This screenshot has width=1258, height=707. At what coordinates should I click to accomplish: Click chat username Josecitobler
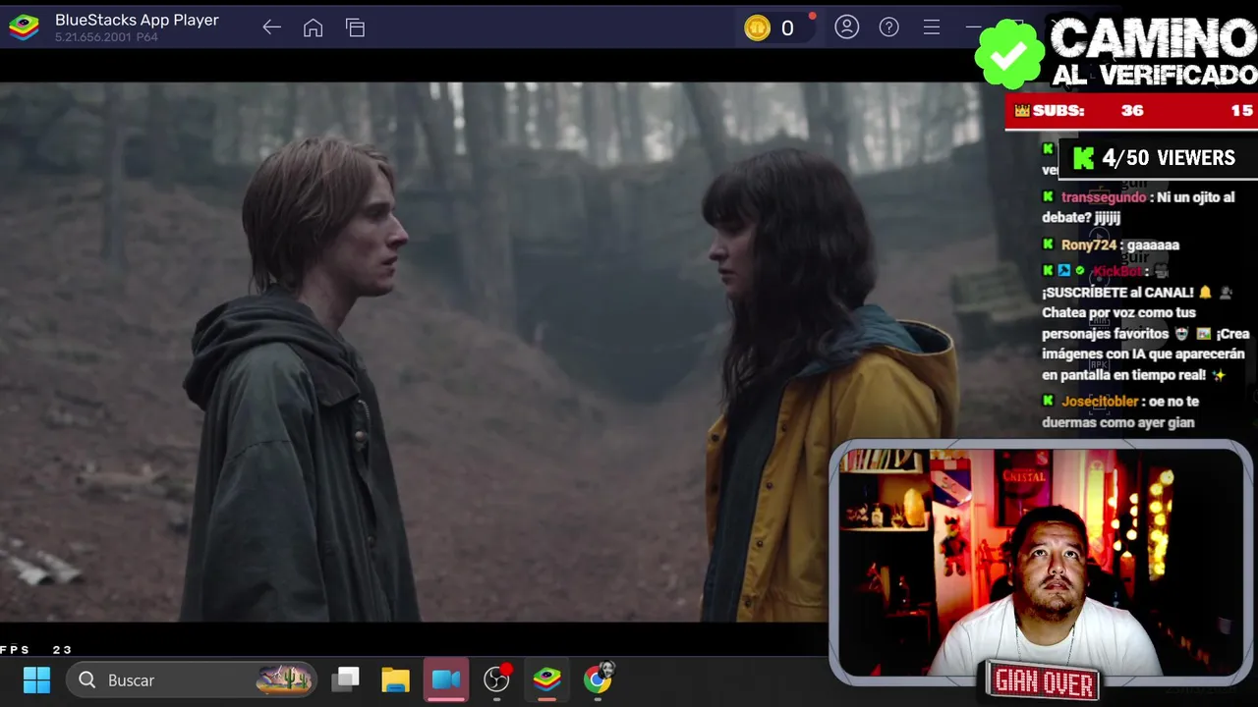click(1100, 402)
